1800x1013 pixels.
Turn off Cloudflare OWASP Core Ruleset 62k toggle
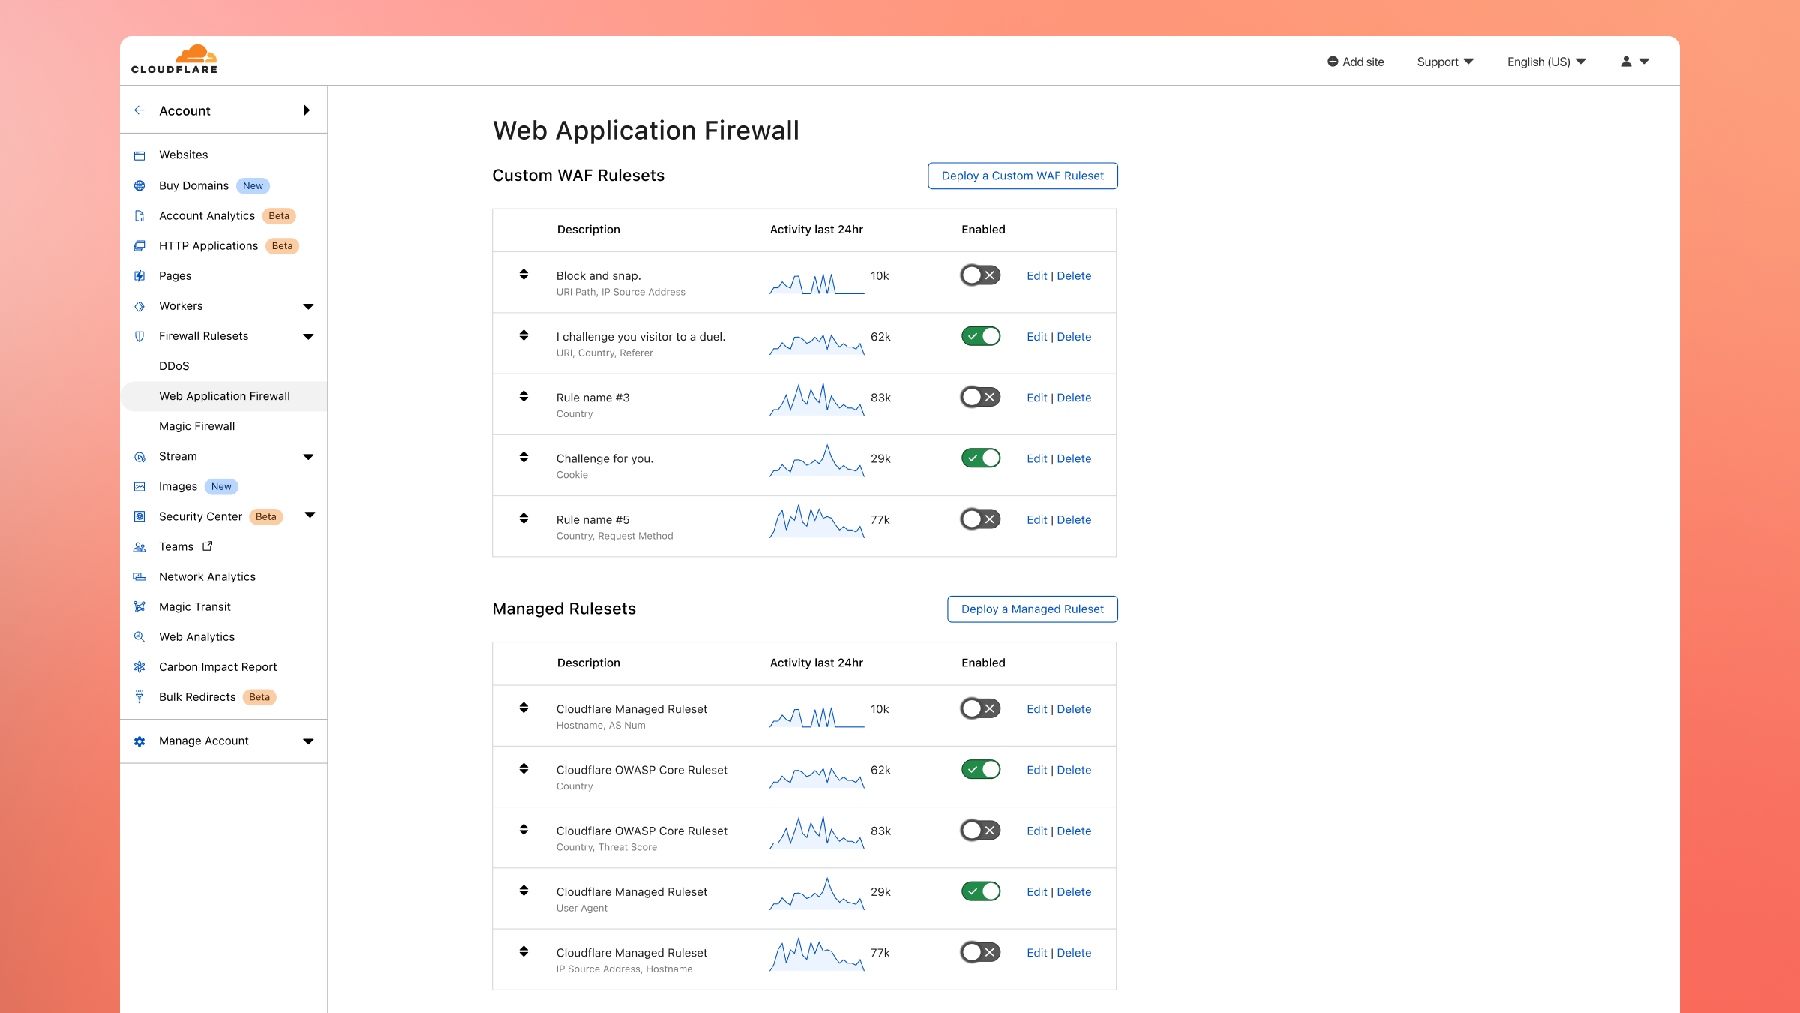980,769
